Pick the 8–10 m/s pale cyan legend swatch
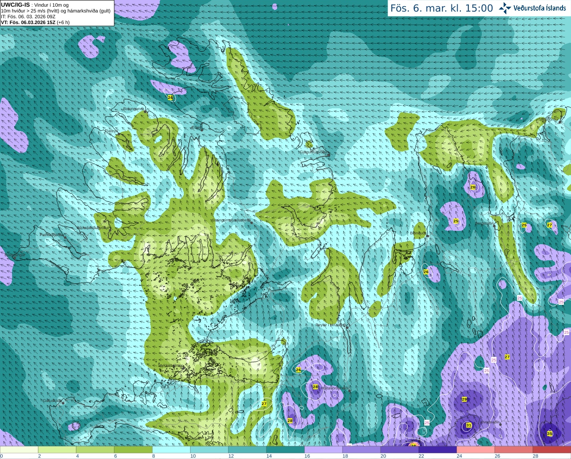Viewport: 571px width, 459px height. pos(171,450)
